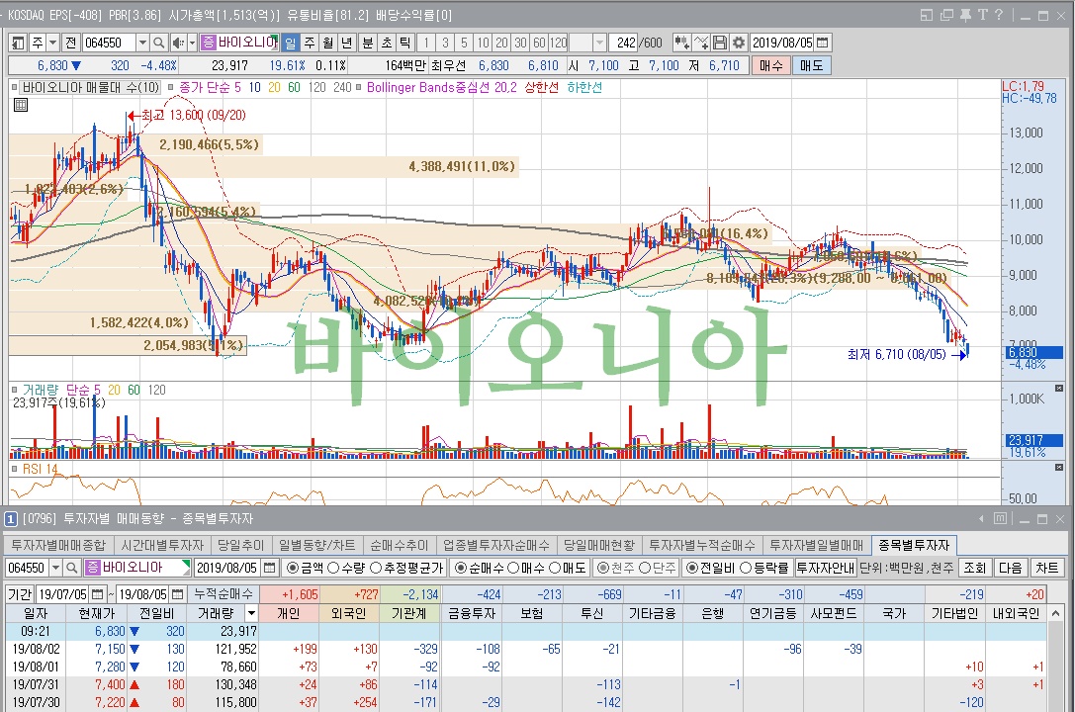Expand the stock code 064550 dropdown in chart toolbar
This screenshot has height=712, width=1075.
click(142, 43)
